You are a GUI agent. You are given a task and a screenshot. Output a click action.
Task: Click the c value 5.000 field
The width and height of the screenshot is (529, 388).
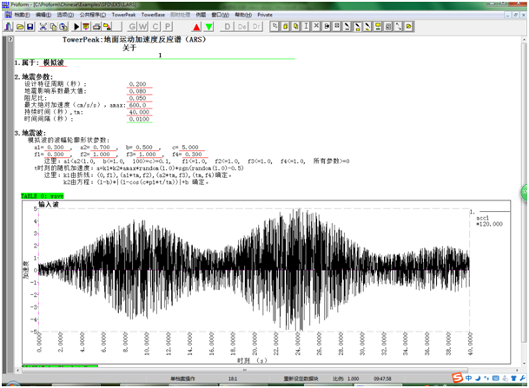(190, 148)
